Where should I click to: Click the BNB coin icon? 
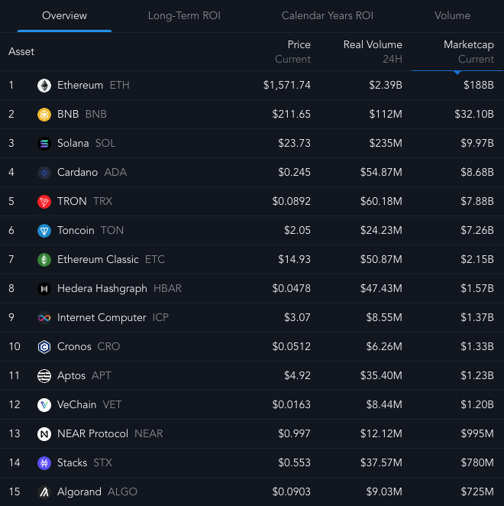44,115
